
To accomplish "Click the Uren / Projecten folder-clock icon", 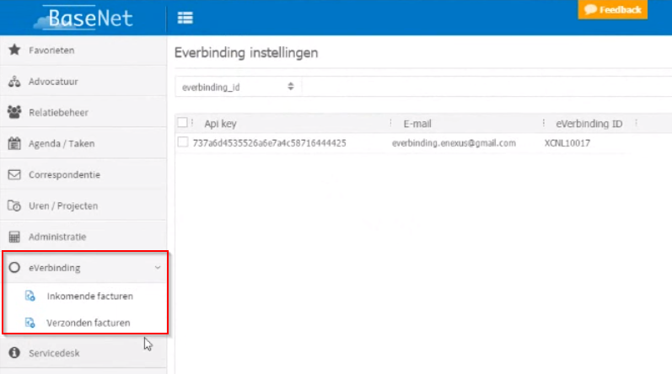I will pyautogui.click(x=14, y=206).
